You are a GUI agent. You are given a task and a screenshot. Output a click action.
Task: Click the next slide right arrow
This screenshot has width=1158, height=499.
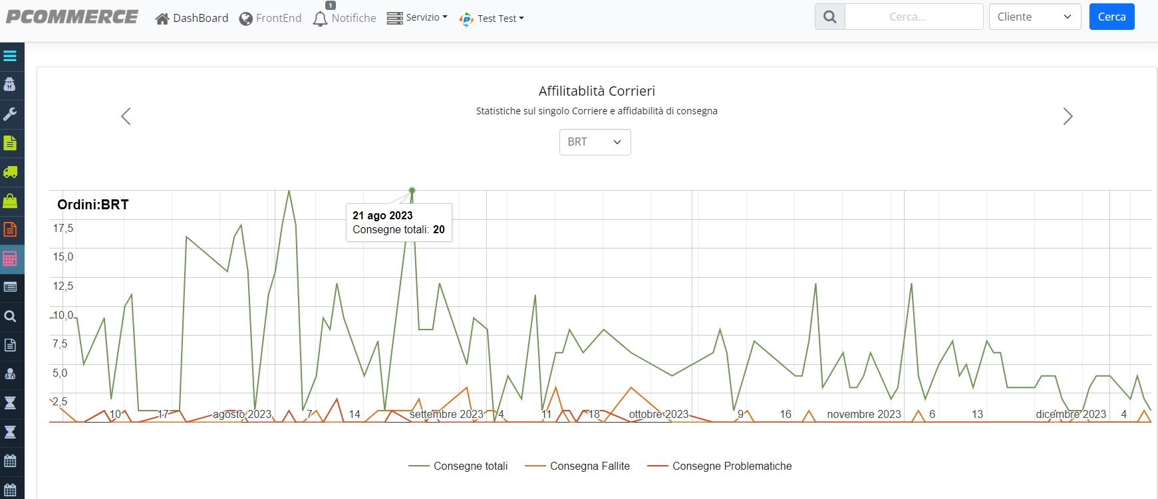click(1068, 116)
